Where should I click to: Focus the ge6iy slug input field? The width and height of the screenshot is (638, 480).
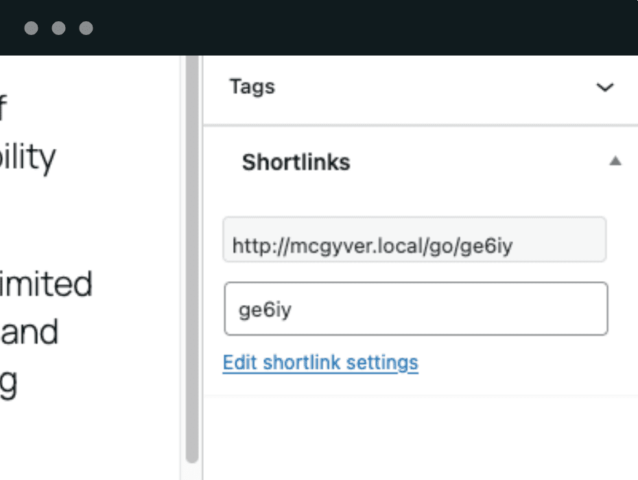pyautogui.click(x=416, y=309)
